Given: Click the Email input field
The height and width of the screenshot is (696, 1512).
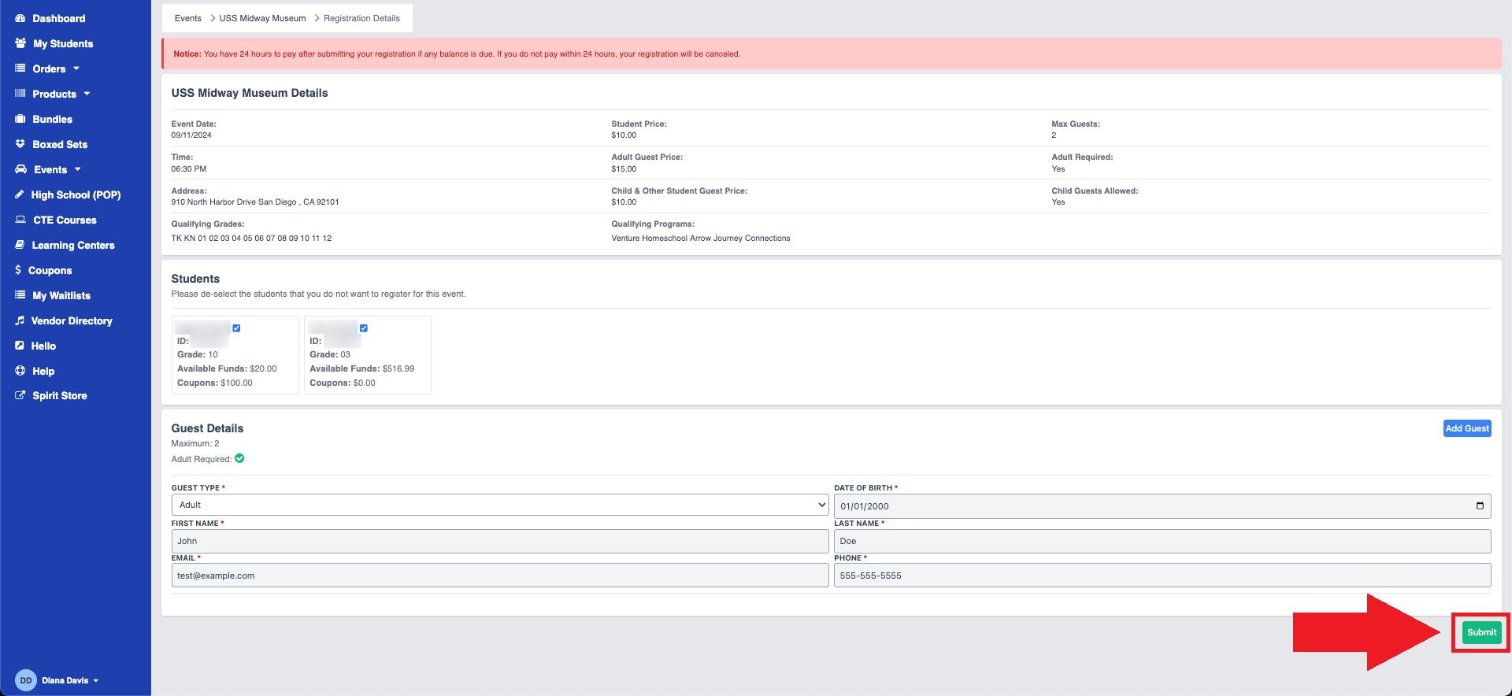Looking at the screenshot, I should coord(500,576).
